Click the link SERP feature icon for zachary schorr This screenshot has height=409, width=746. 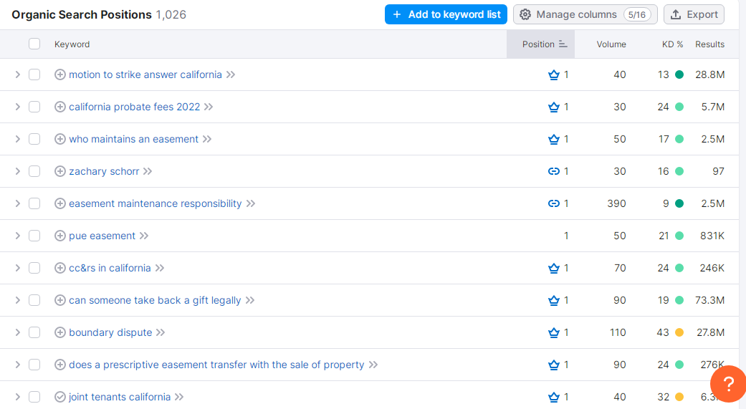pyautogui.click(x=554, y=171)
